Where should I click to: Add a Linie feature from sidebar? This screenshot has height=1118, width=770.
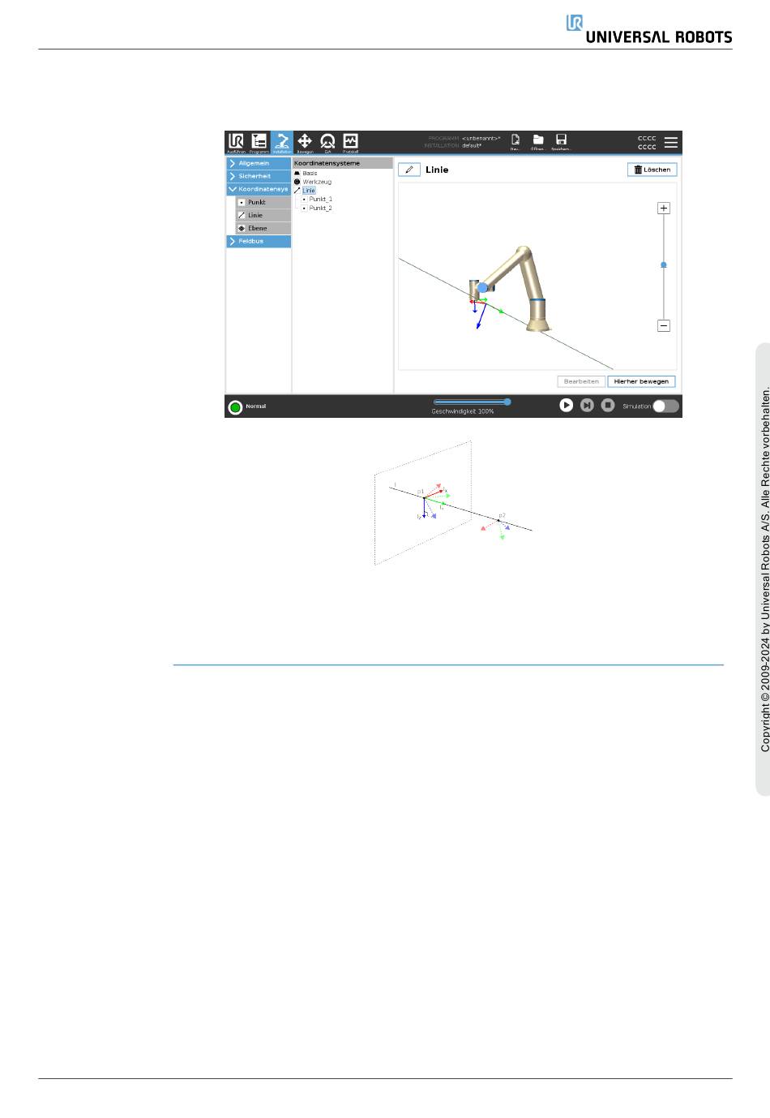click(263, 215)
